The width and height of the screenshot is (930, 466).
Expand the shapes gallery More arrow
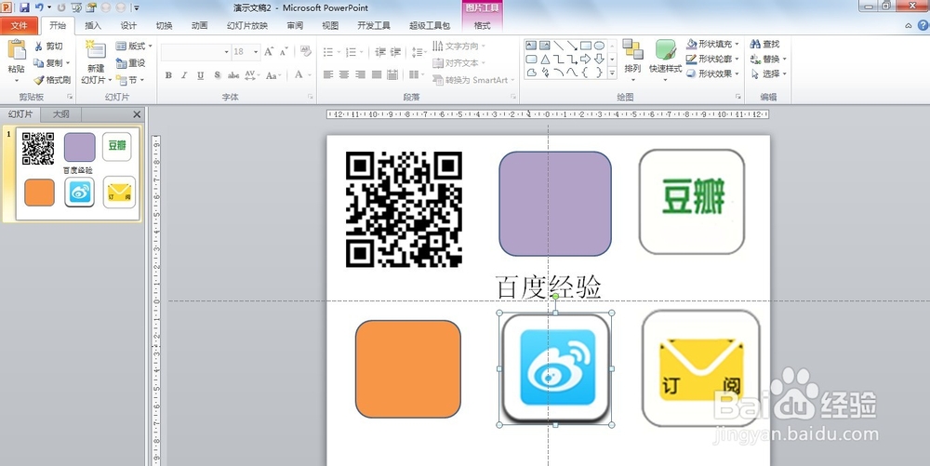coord(613,73)
